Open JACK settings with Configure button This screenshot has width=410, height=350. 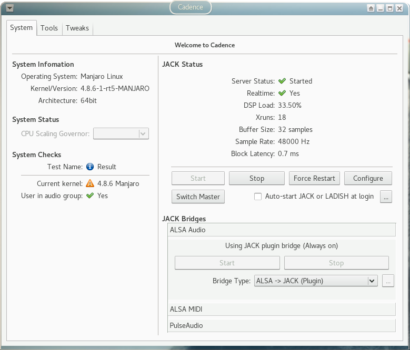point(368,178)
